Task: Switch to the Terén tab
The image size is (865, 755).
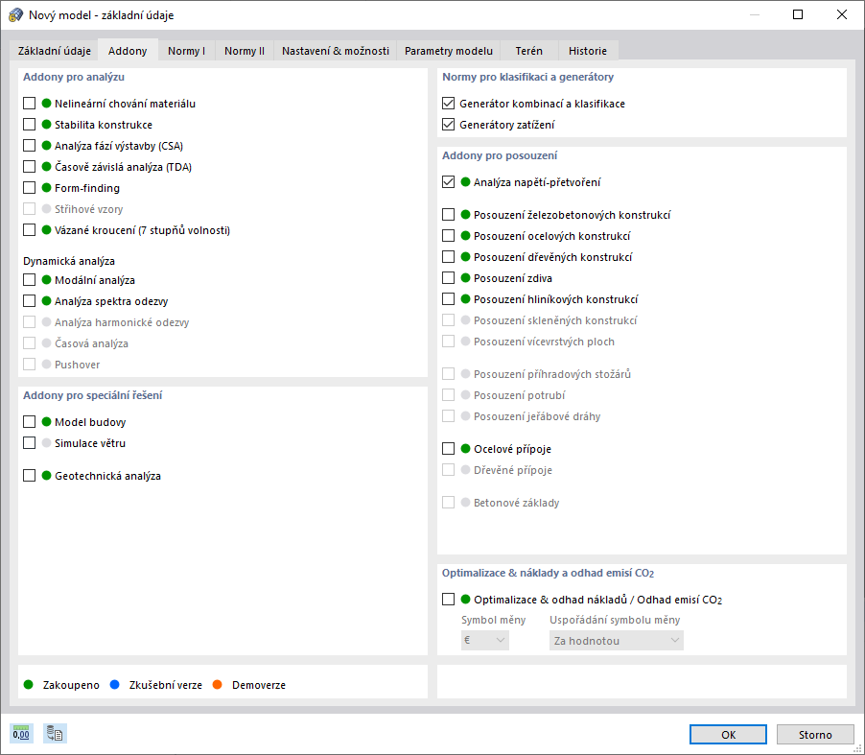Action: point(528,50)
